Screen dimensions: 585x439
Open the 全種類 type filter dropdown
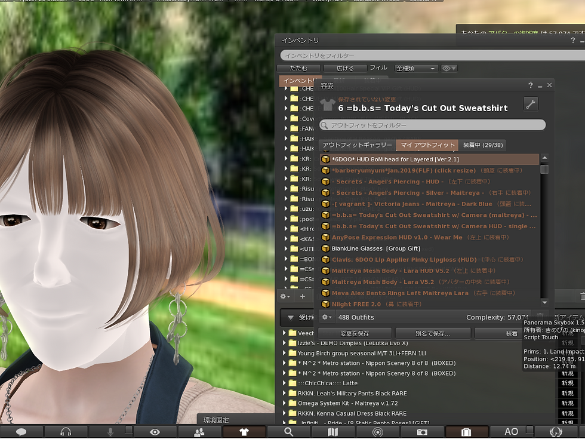pyautogui.click(x=415, y=68)
